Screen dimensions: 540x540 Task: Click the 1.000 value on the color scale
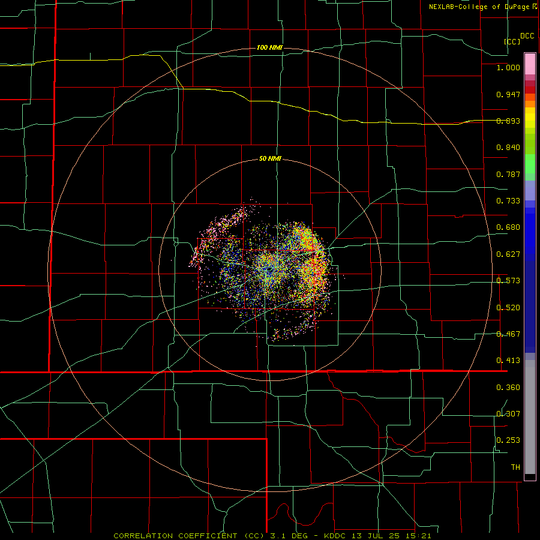pyautogui.click(x=508, y=67)
